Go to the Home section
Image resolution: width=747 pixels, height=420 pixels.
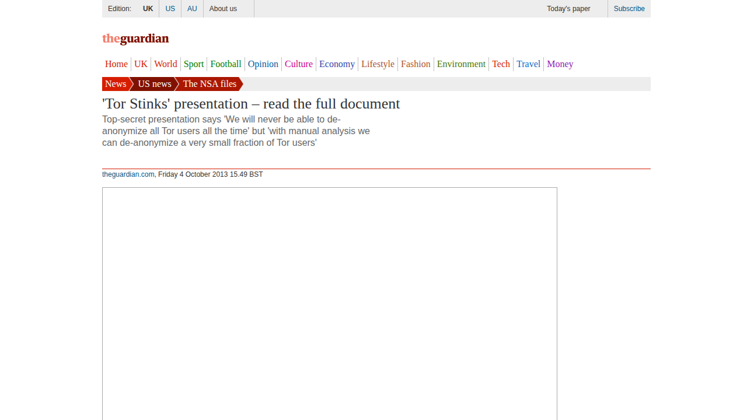point(116,64)
